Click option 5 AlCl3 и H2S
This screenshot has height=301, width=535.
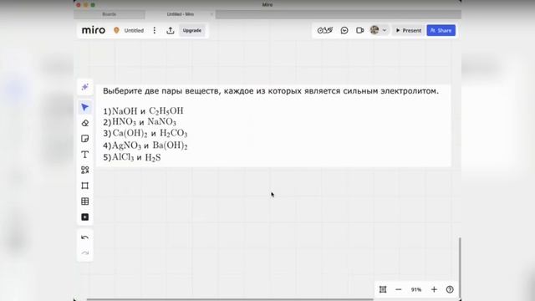coord(132,157)
